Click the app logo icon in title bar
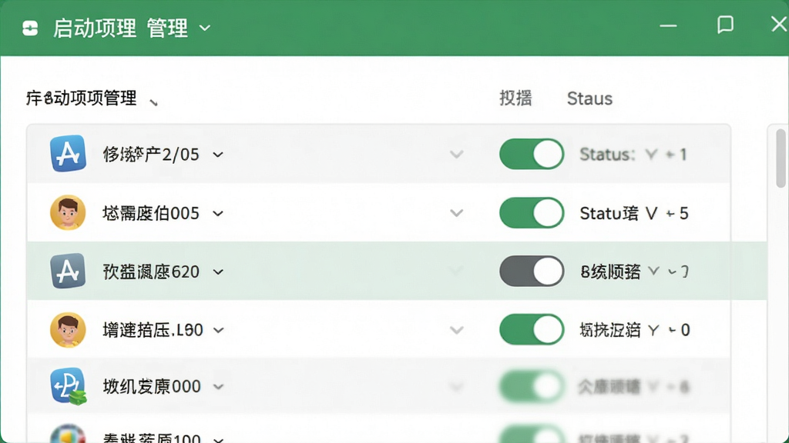 (30, 28)
